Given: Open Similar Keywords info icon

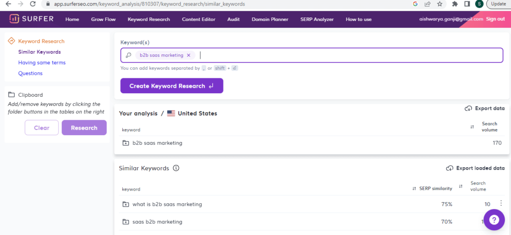Looking at the screenshot, I should click(176, 168).
